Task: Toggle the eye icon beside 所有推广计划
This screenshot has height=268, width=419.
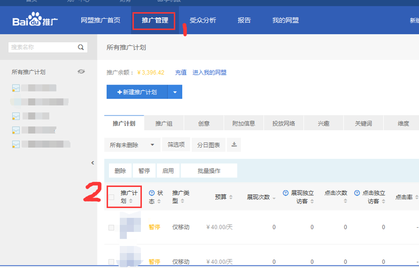Action: click(x=81, y=72)
